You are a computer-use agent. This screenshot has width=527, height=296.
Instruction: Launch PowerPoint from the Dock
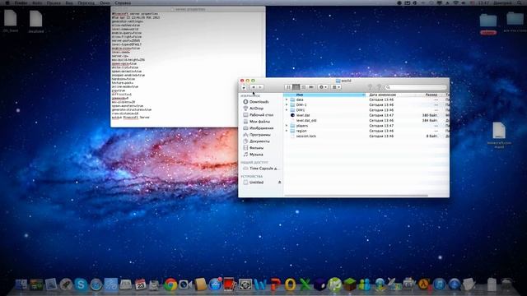point(275,284)
